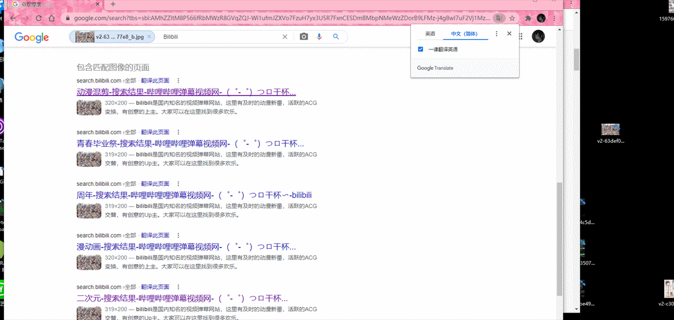Click 翻译此页面 for 二次元 result
The image size is (674, 320).
tap(155, 287)
